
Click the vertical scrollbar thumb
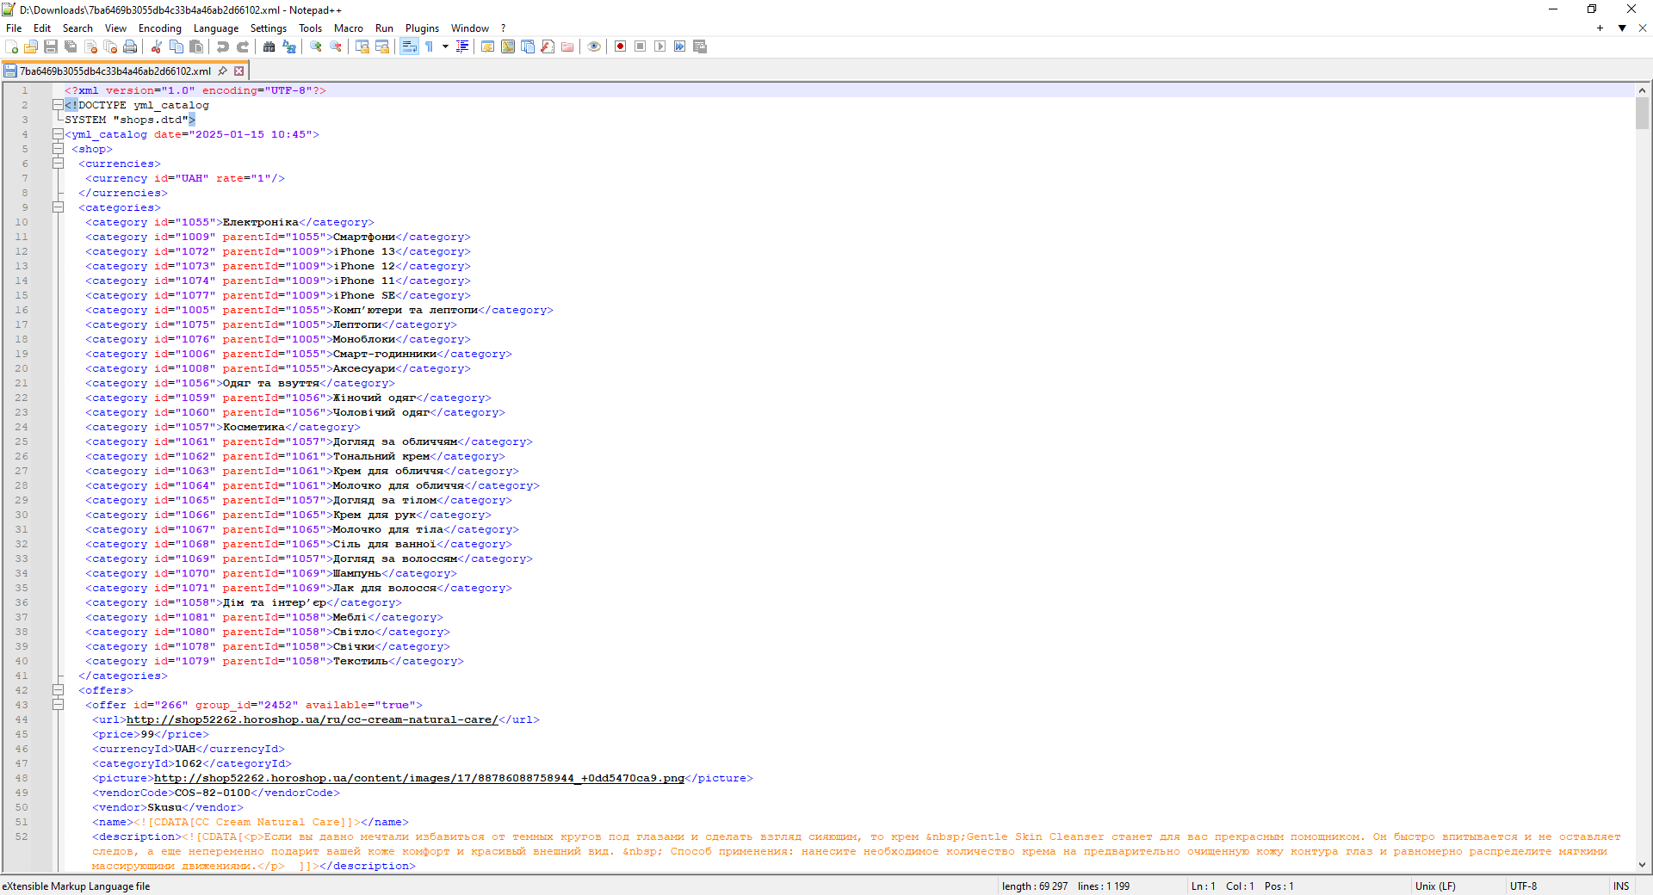pos(1642,112)
